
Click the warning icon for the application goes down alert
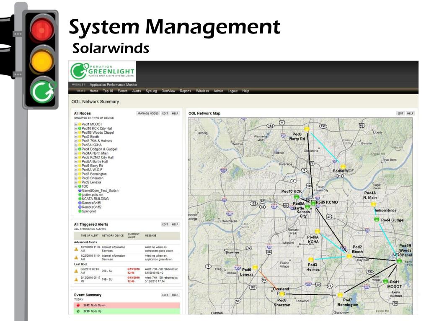[x=76, y=257]
